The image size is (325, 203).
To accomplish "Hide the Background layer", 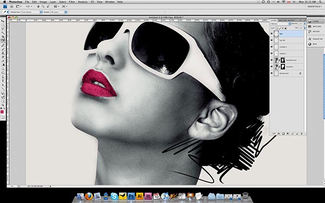I will [x=271, y=73].
